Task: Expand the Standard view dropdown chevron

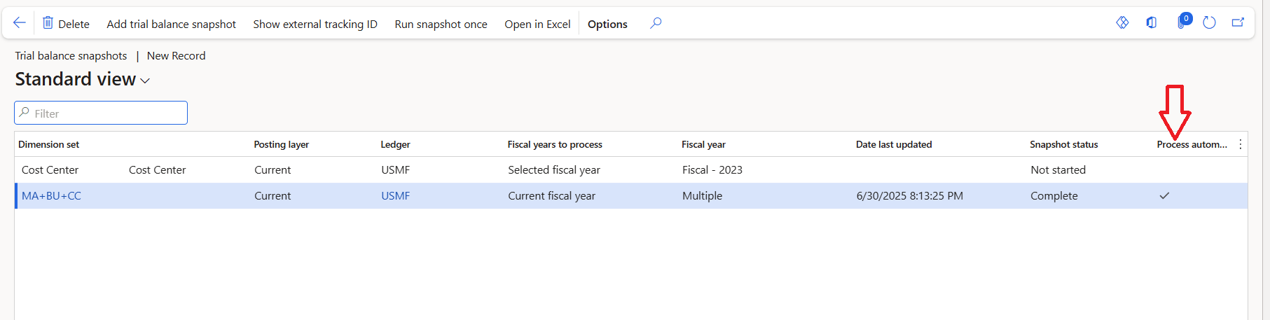Action: (145, 81)
